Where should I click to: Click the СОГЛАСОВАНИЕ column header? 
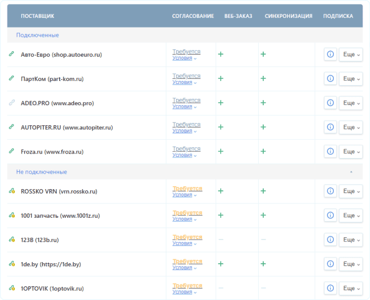coord(193,16)
